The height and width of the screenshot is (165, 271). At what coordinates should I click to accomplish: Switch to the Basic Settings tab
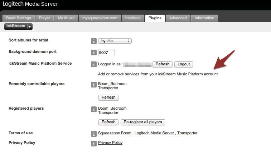tap(19, 18)
